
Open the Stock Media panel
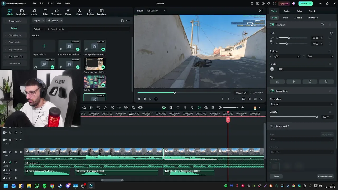pyautogui.click(x=22, y=12)
